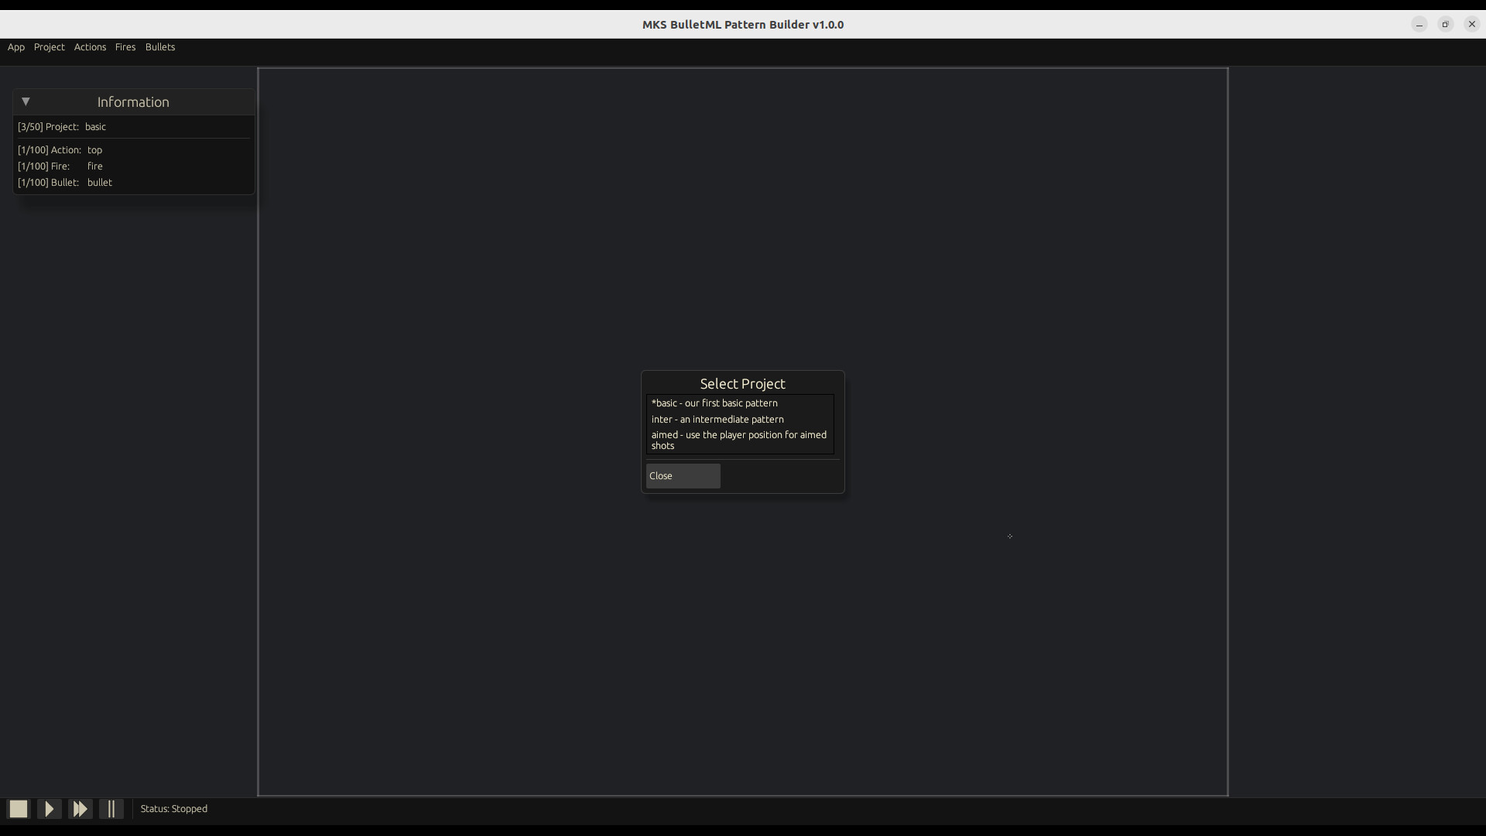
Task: Select the inter intermediate pattern project
Action: point(717,419)
